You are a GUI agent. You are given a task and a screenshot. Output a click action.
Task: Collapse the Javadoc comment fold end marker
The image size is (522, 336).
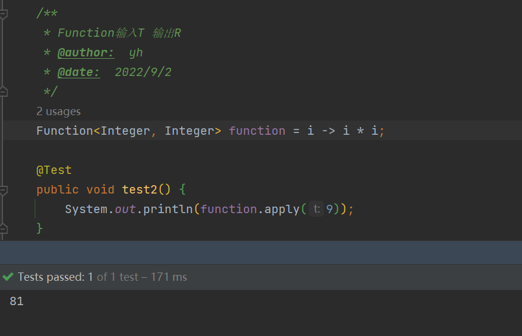click(x=4, y=92)
